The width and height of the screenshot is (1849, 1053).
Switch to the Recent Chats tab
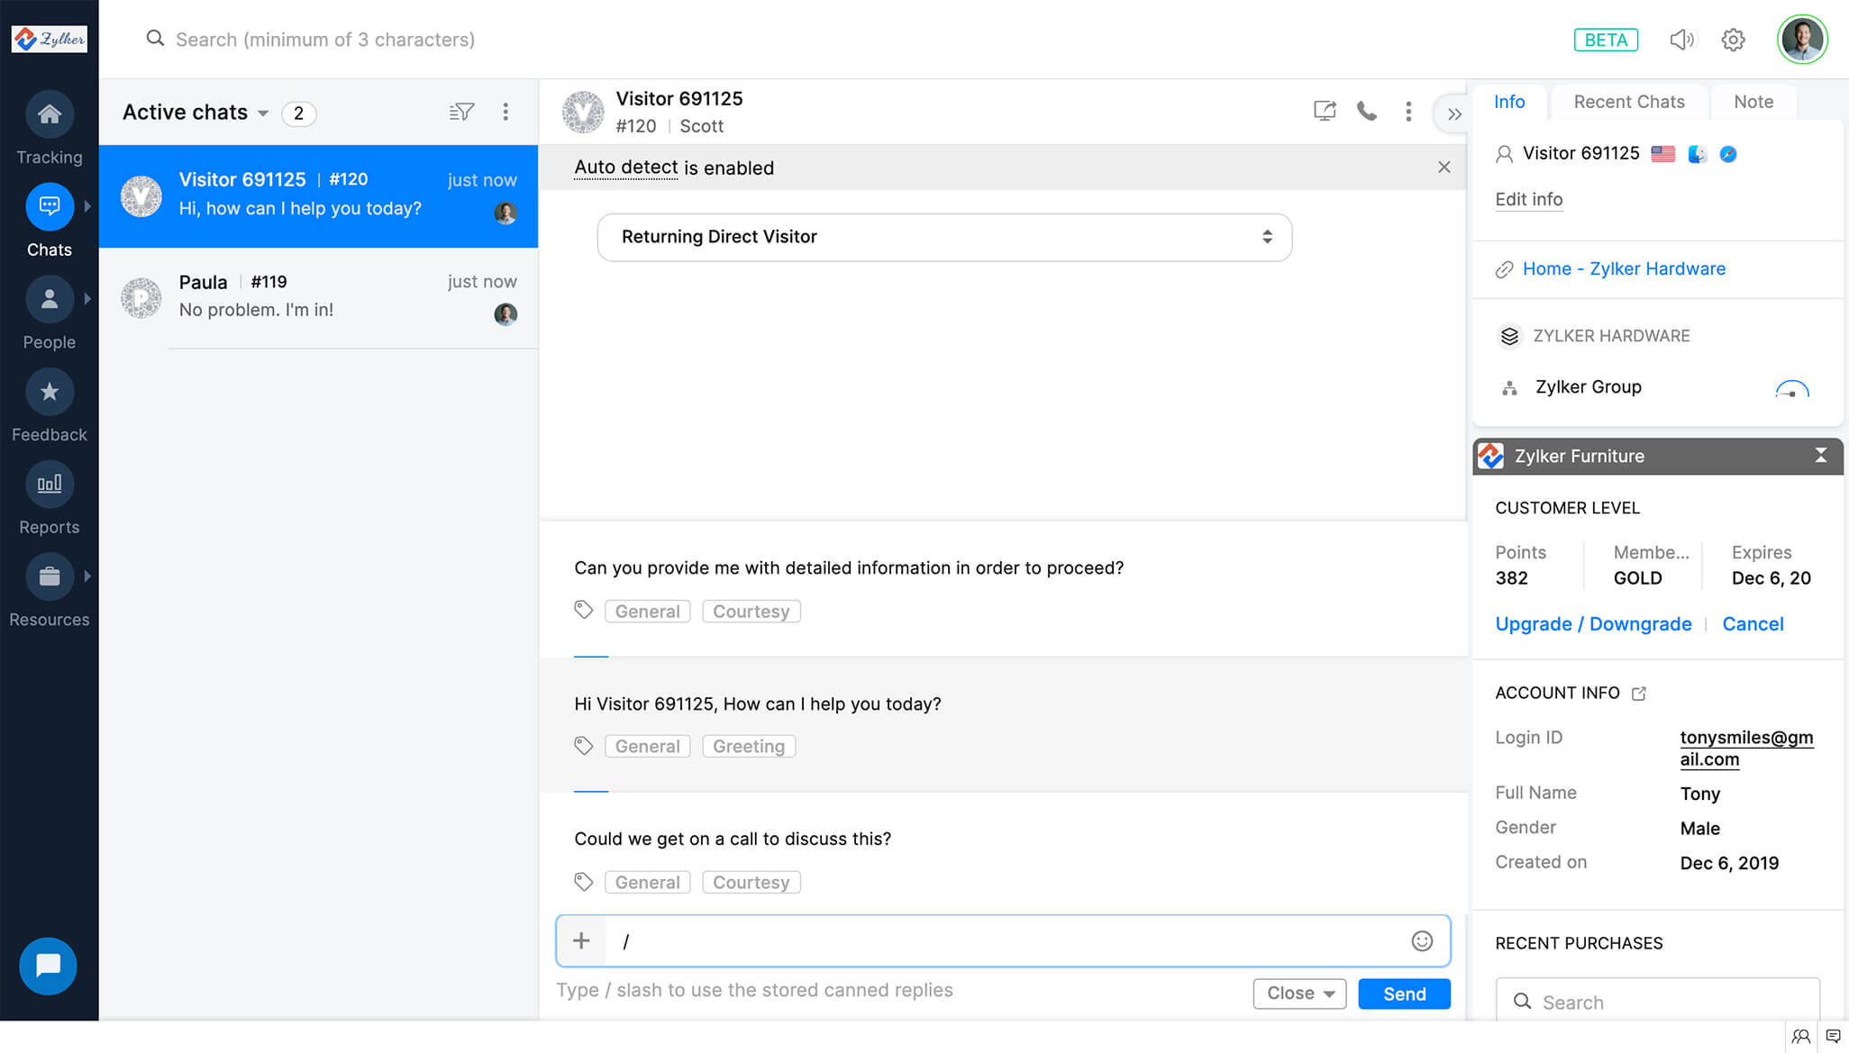click(x=1629, y=102)
